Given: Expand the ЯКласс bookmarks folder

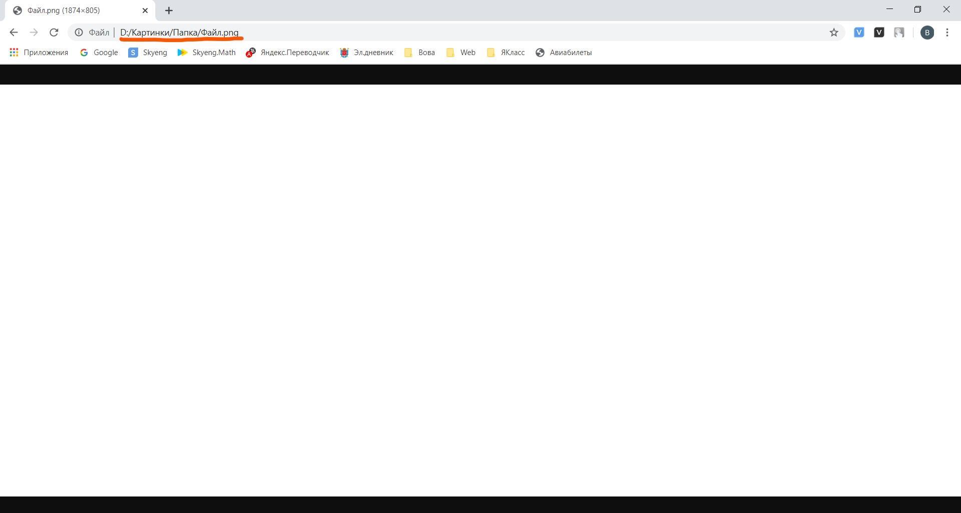Looking at the screenshot, I should (506, 53).
